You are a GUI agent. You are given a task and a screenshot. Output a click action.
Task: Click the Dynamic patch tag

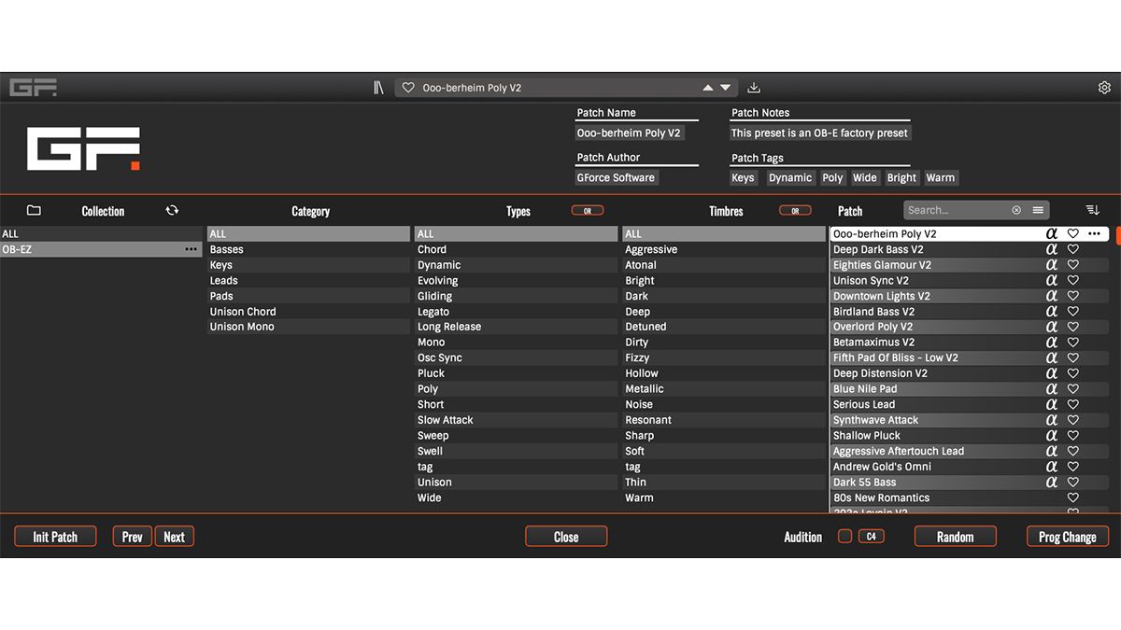(x=790, y=178)
